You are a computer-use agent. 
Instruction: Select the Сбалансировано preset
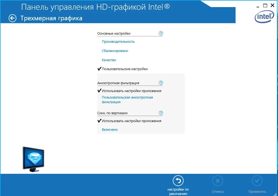click(x=115, y=51)
